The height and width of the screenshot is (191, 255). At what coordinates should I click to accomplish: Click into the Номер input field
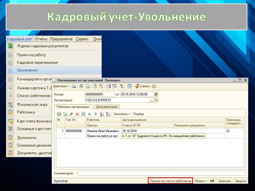(99, 94)
